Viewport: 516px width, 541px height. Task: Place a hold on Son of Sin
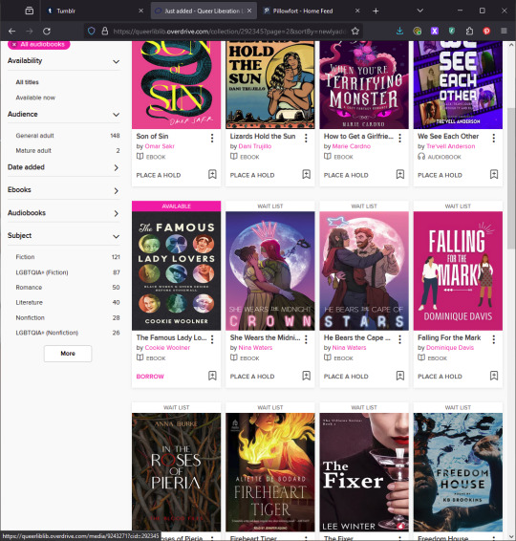pyautogui.click(x=159, y=175)
